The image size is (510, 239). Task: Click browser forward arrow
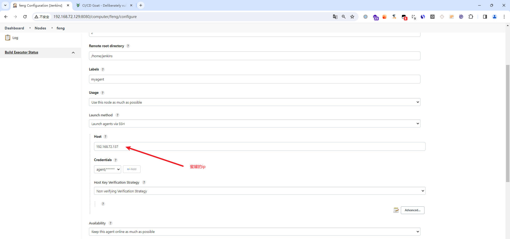pyautogui.click(x=15, y=17)
